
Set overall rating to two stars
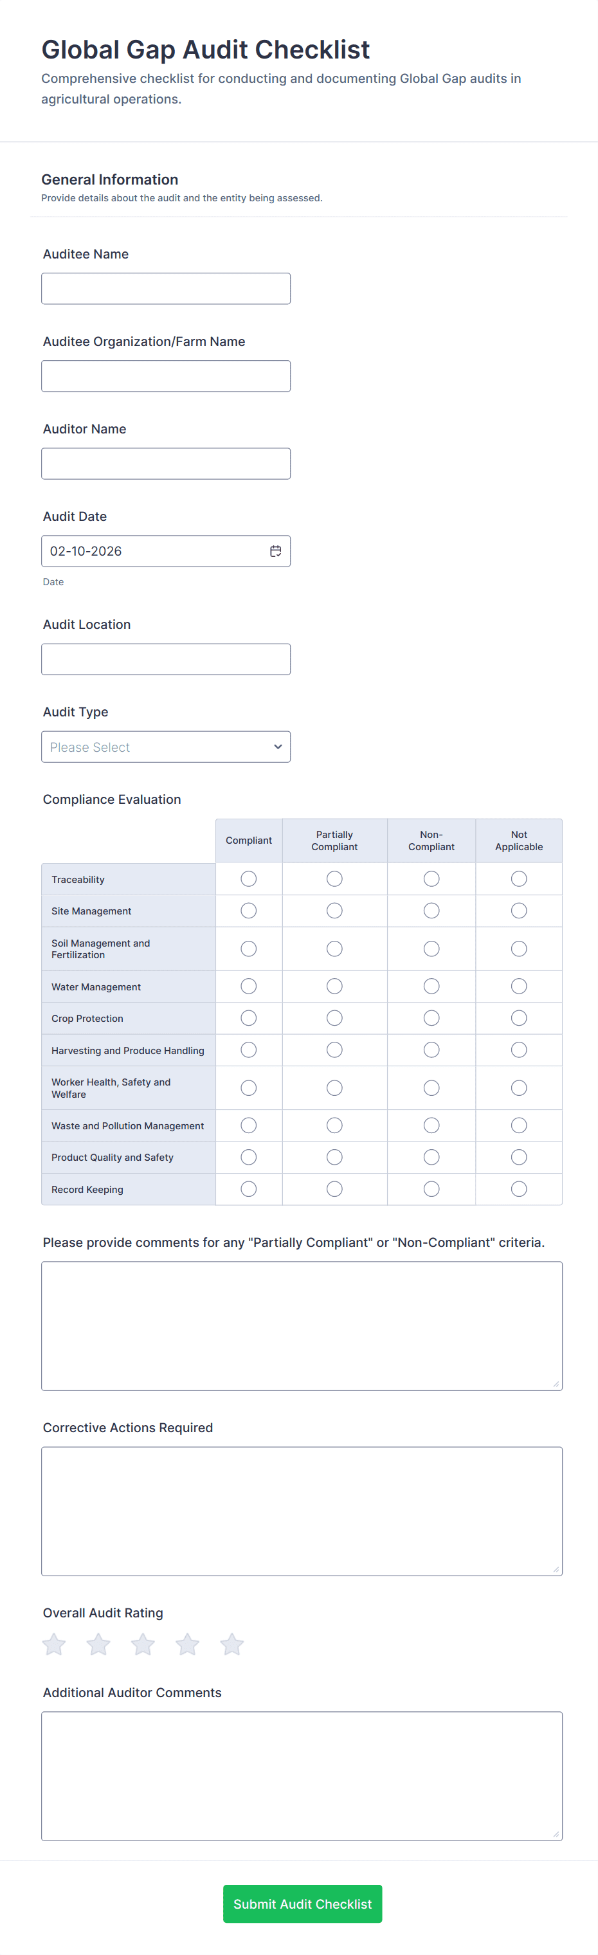(98, 1644)
